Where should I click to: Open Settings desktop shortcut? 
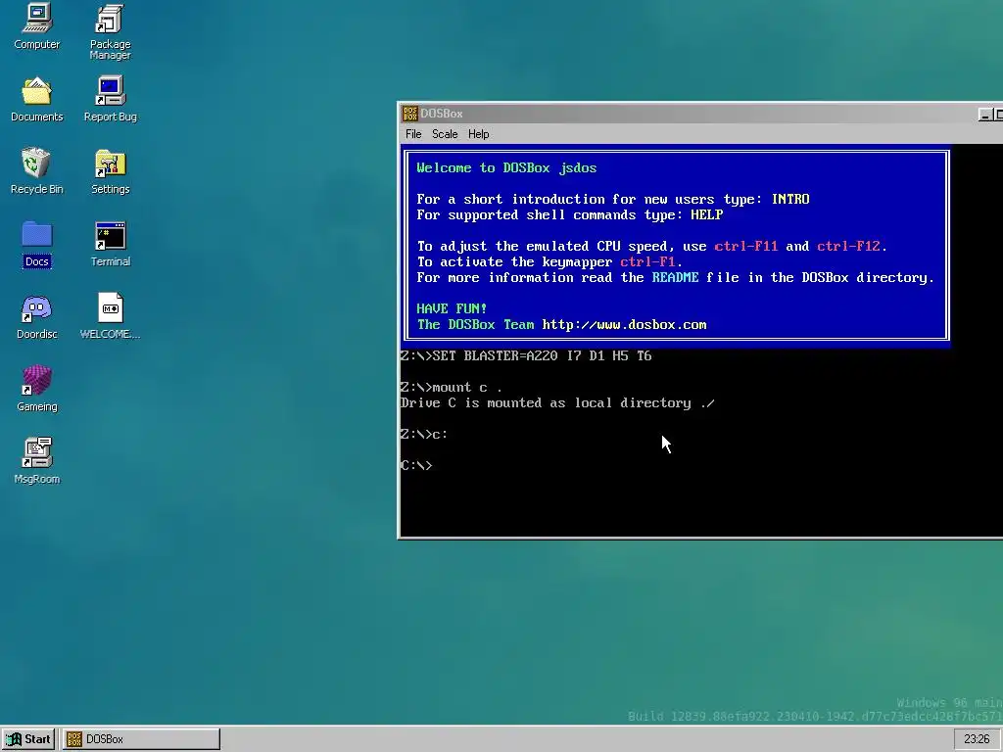point(110,171)
